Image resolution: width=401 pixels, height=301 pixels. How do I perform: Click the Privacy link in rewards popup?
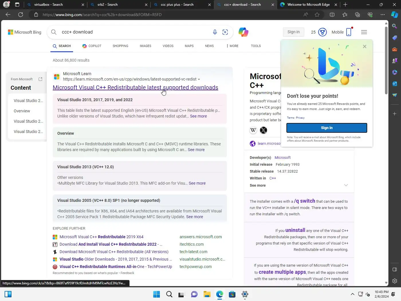point(300,118)
